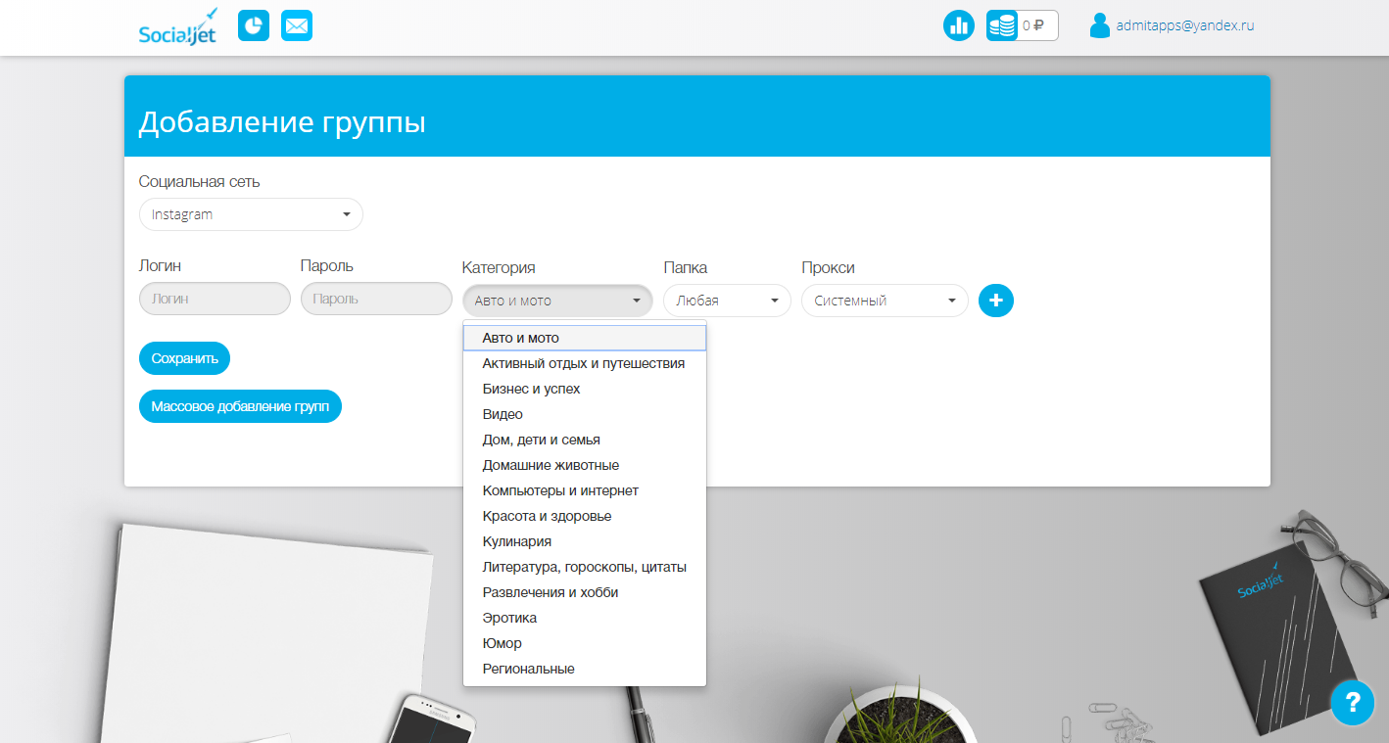1389x743 pixels.
Task: Click the SocialJet logo
Action: 176,27
